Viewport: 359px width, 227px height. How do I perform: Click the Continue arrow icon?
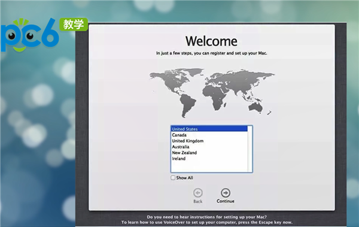tap(226, 193)
